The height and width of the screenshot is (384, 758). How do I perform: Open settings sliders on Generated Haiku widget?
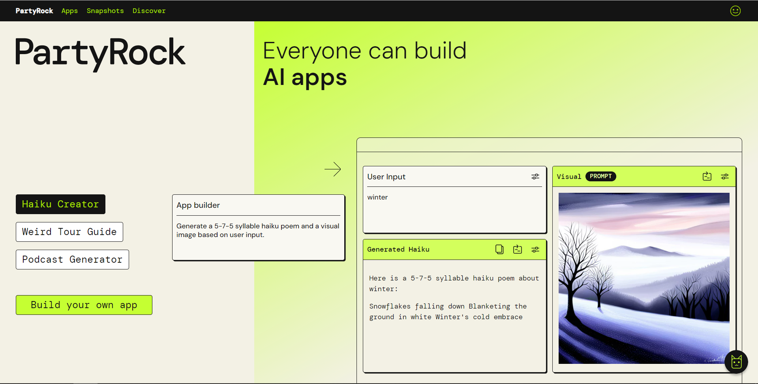tap(535, 249)
